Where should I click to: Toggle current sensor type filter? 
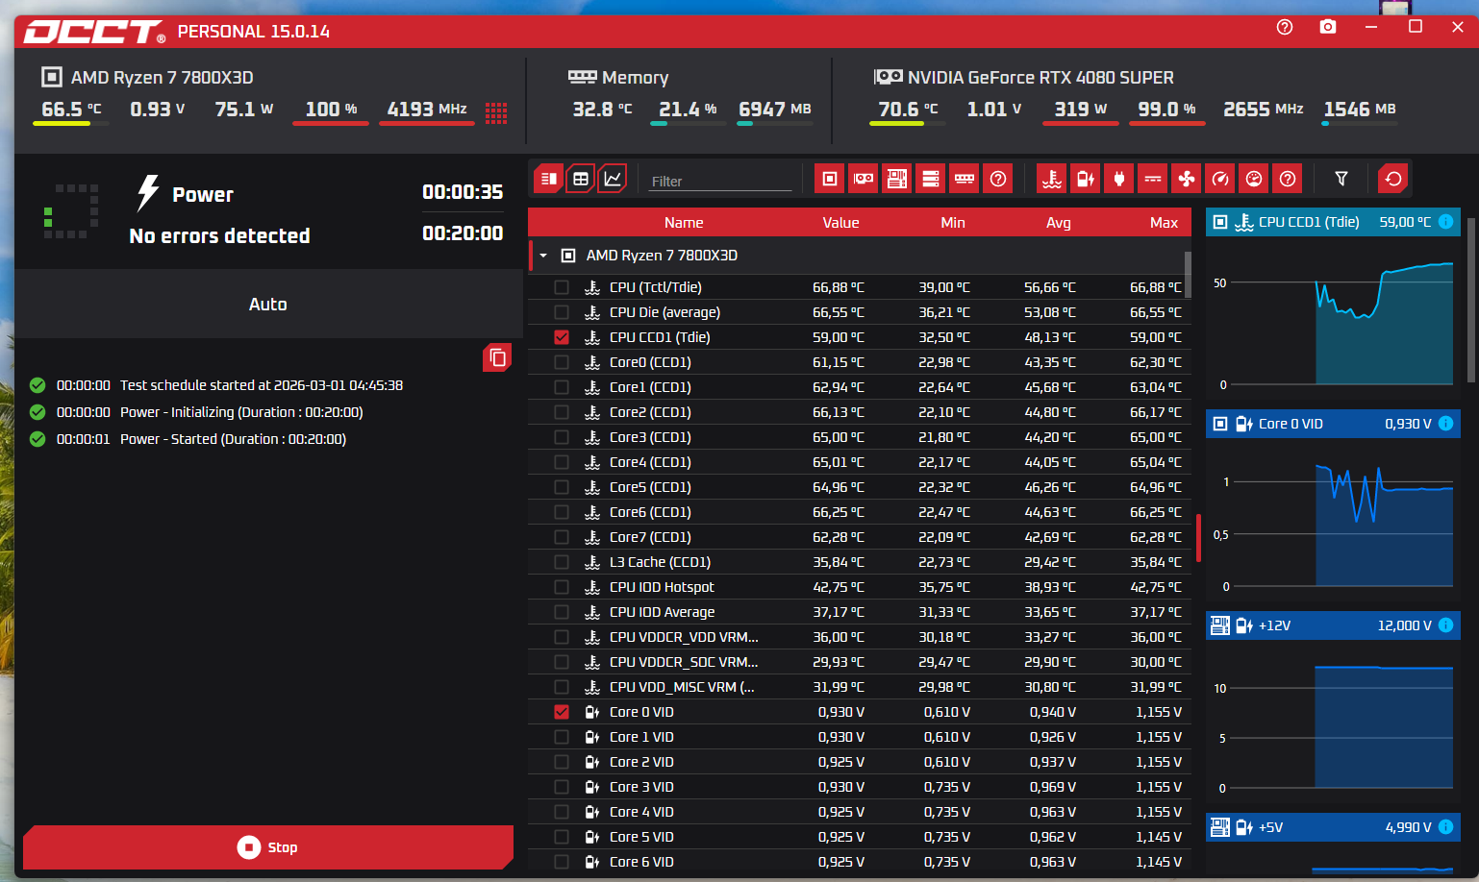(x=1153, y=179)
